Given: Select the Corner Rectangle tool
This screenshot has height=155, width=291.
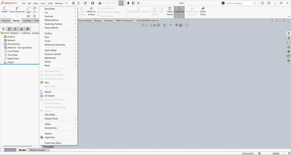Looking at the screenshot, I should point(28,12).
